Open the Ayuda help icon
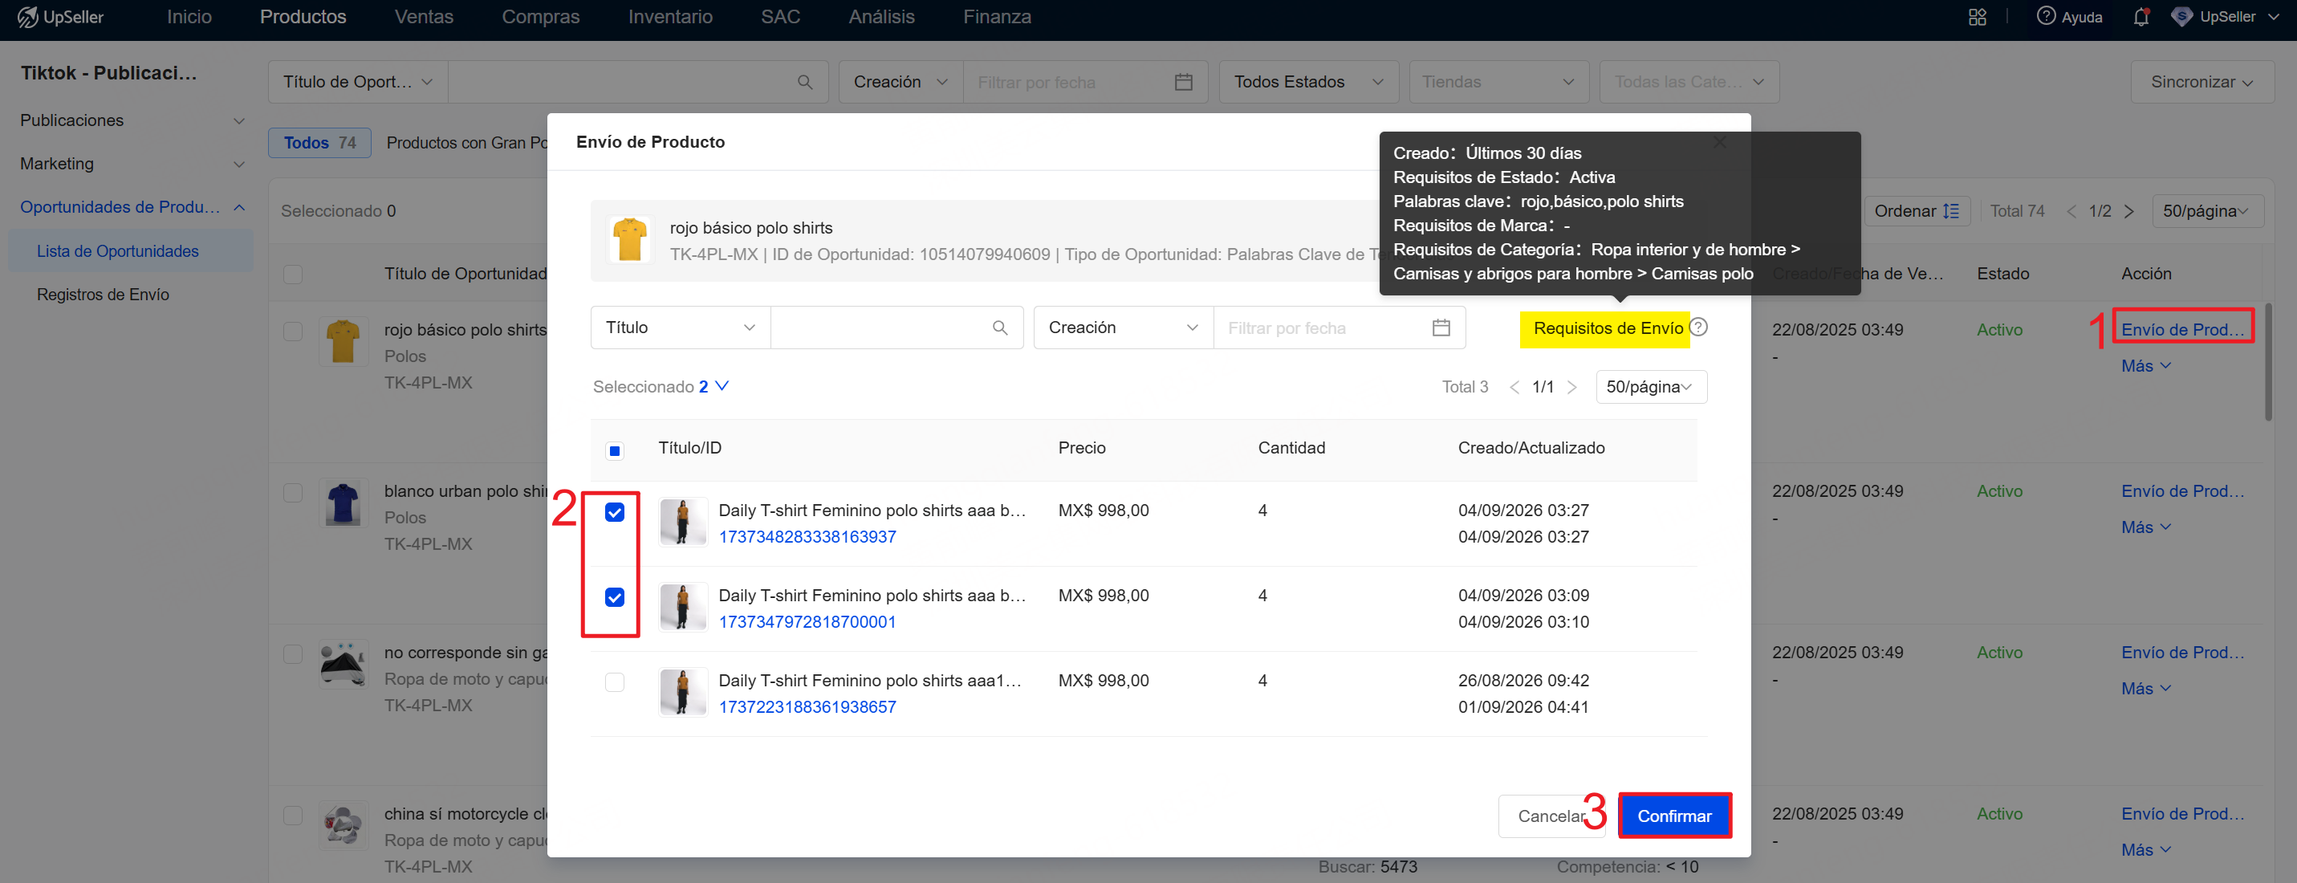The height and width of the screenshot is (883, 2297). [x=2046, y=16]
